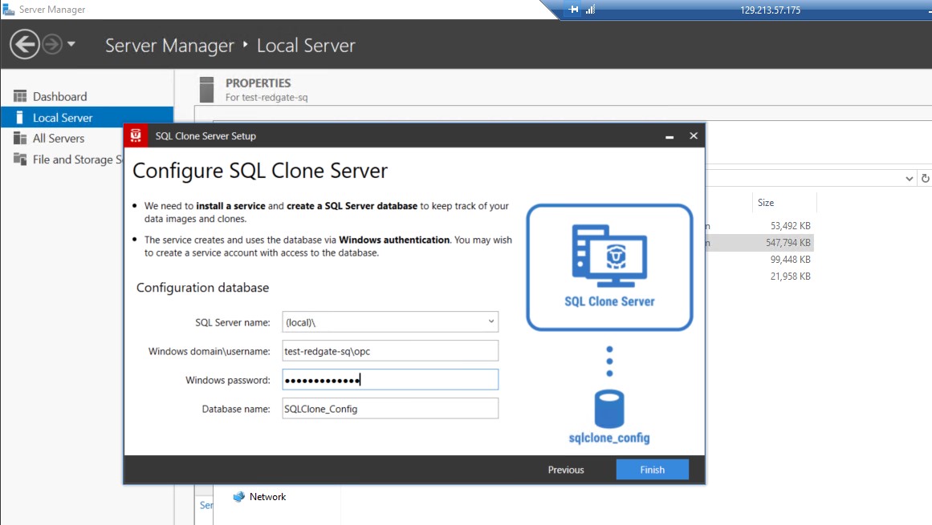
Task: Close the SQL Clone Server Setup dialog
Action: coord(693,135)
